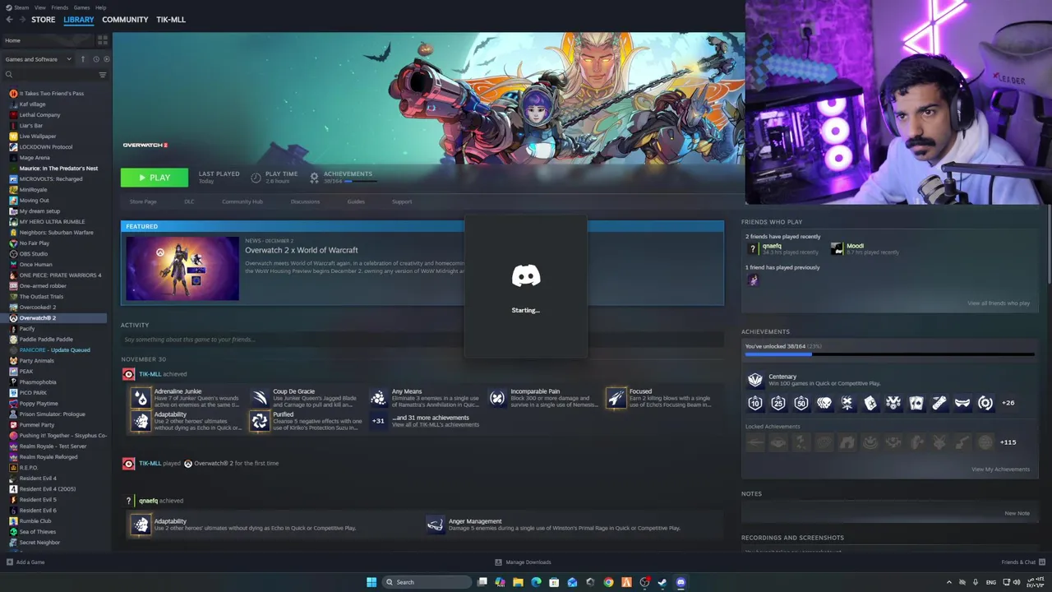The width and height of the screenshot is (1052, 592).
Task: Select Sea of Thieves in library
Action: point(38,531)
